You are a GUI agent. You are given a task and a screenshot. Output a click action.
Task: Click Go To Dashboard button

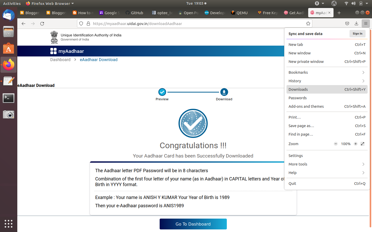tap(193, 224)
